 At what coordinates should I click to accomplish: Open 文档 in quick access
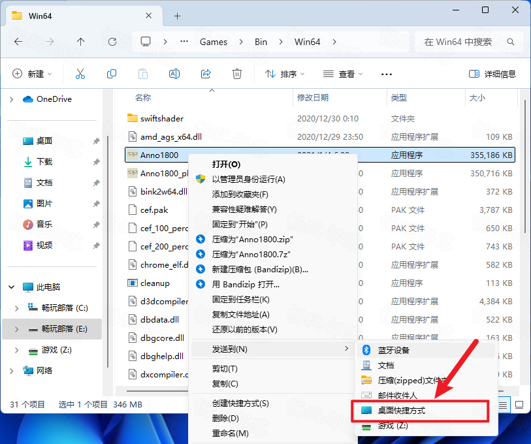click(x=44, y=183)
